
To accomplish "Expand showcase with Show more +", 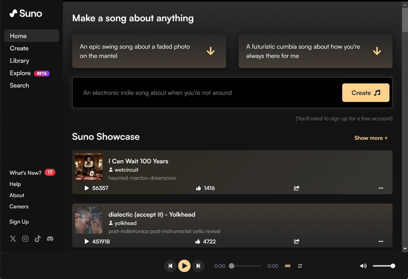I will click(x=371, y=138).
